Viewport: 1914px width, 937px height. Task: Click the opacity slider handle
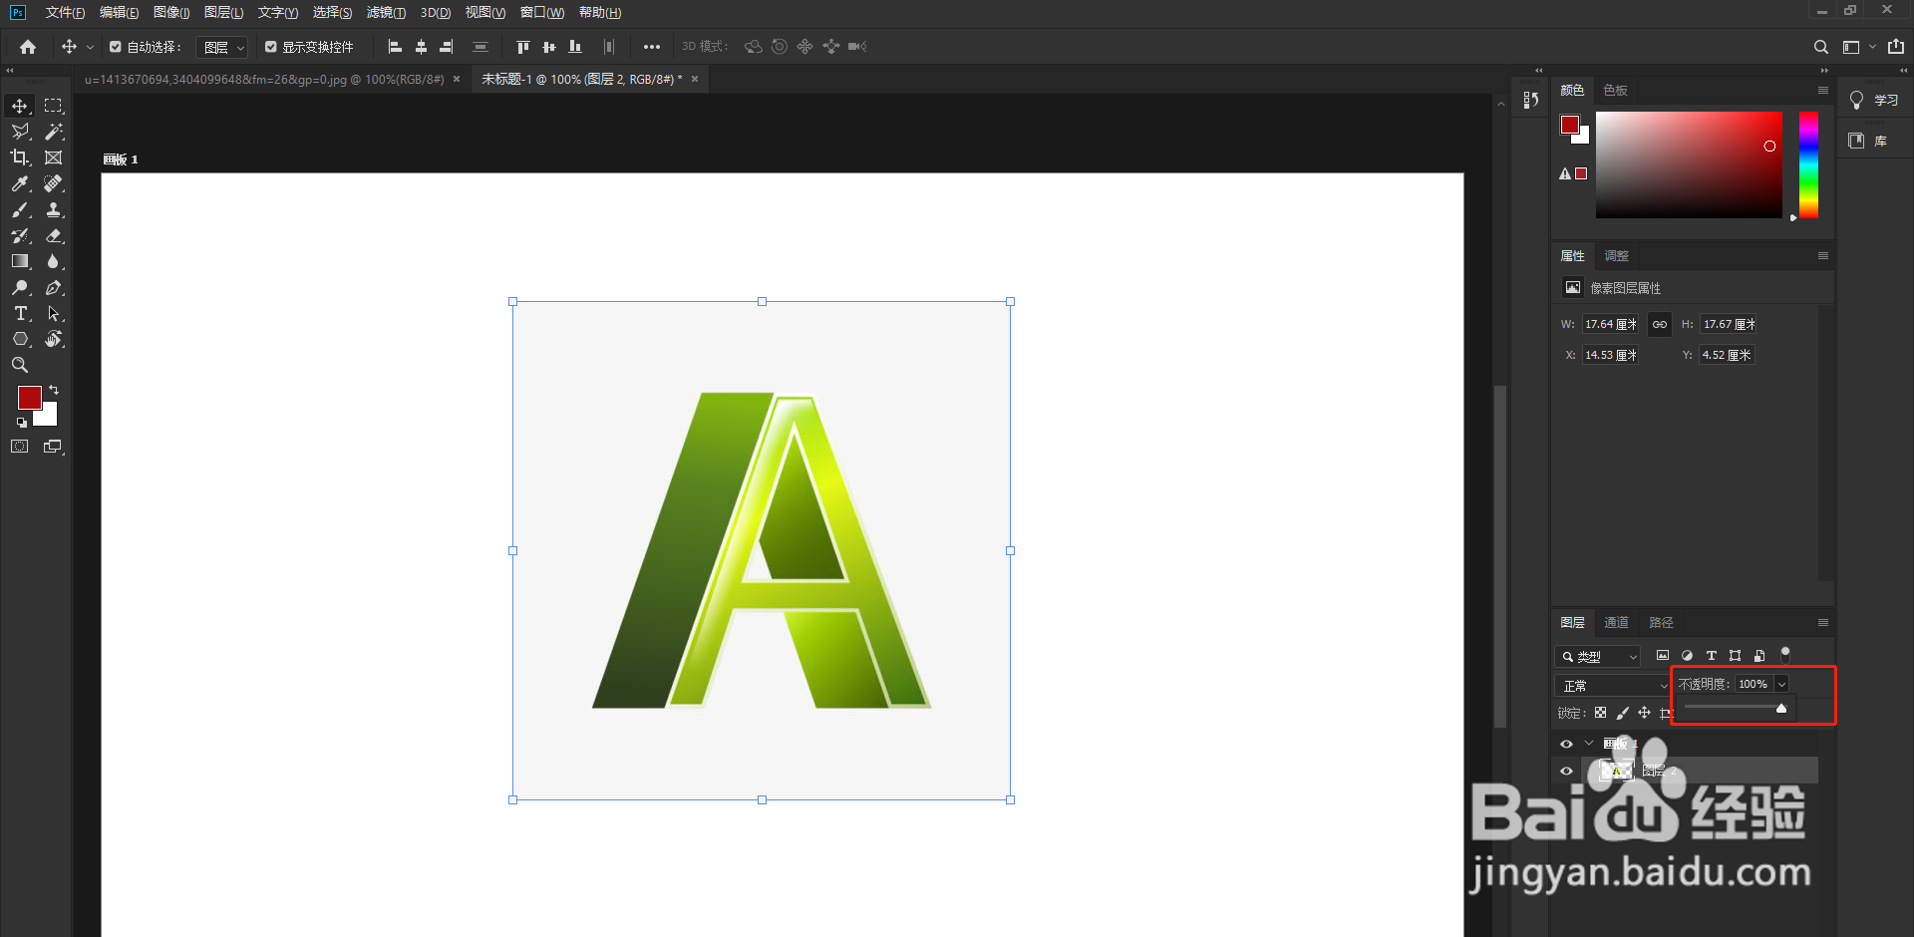pyautogui.click(x=1781, y=709)
